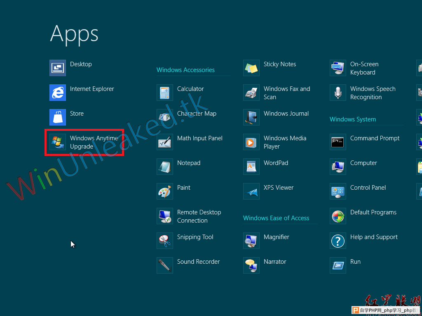Click the "Windows Accessories" group heading
This screenshot has height=316, width=422.
[x=186, y=70]
